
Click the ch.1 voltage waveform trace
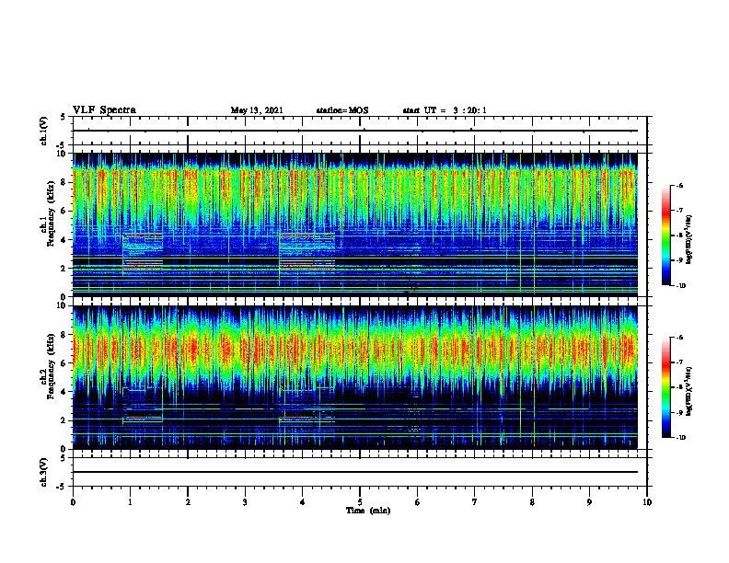coord(355,131)
